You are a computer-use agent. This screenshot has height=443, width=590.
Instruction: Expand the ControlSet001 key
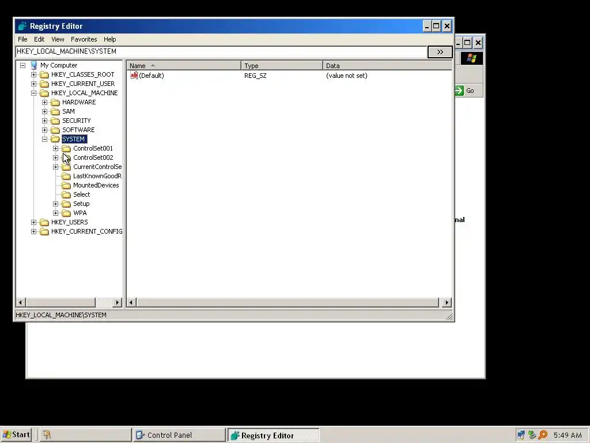[x=56, y=148]
